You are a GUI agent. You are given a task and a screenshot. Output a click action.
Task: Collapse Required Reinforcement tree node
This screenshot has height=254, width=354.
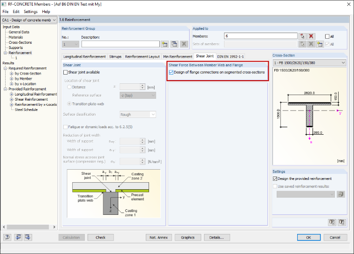pos(5,68)
